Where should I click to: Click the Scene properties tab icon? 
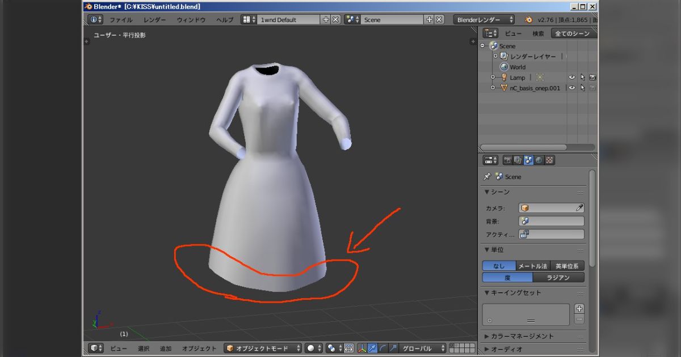coord(528,161)
